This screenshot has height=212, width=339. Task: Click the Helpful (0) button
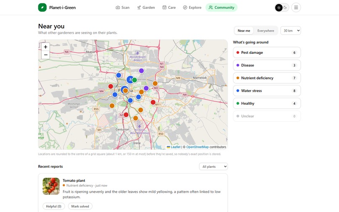click(53, 207)
